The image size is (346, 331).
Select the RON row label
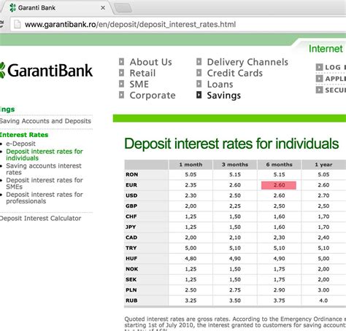coord(132,174)
